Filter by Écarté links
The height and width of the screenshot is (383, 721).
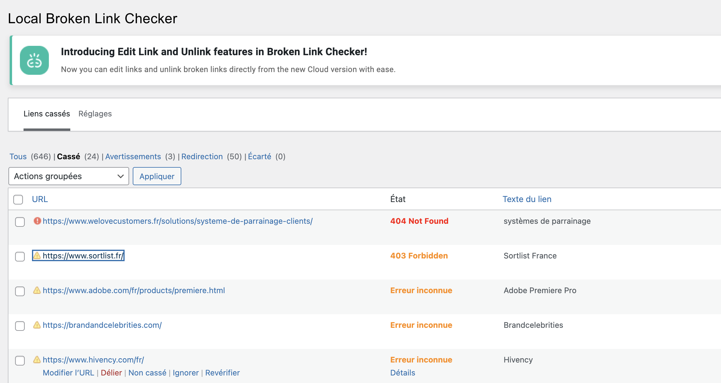(259, 157)
